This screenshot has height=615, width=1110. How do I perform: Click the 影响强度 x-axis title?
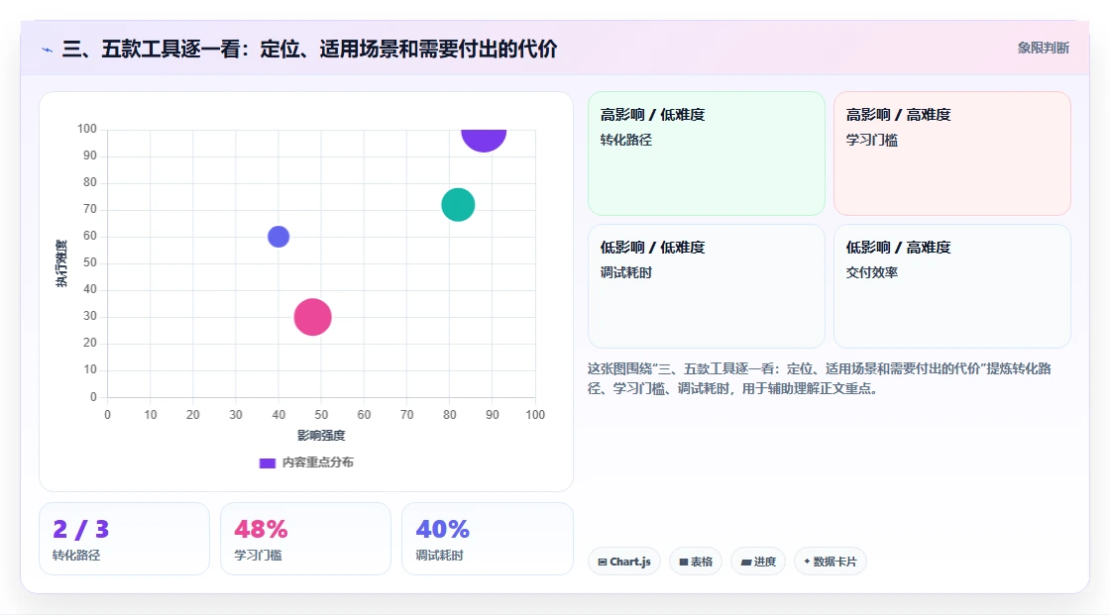click(321, 435)
